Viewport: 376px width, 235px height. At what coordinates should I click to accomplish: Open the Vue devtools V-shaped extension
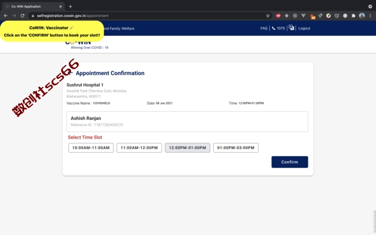pos(303,16)
